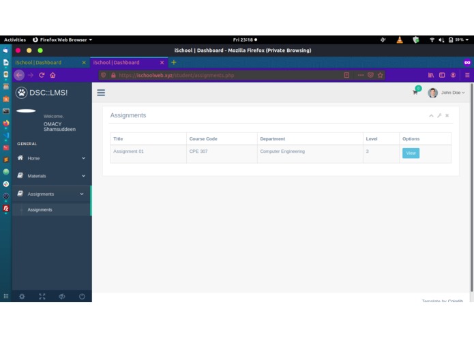The width and height of the screenshot is (474, 337).
Task: Open the John Doe user menu
Action: [453, 93]
